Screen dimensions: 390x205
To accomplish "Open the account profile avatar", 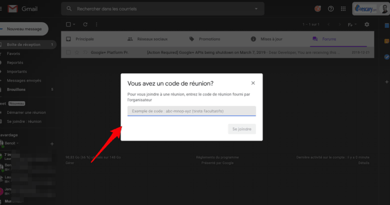I will point(384,9).
